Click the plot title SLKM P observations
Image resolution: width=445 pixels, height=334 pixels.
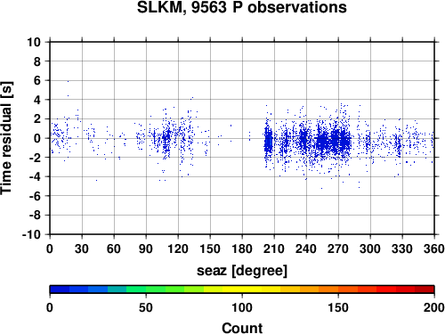pos(241,7)
